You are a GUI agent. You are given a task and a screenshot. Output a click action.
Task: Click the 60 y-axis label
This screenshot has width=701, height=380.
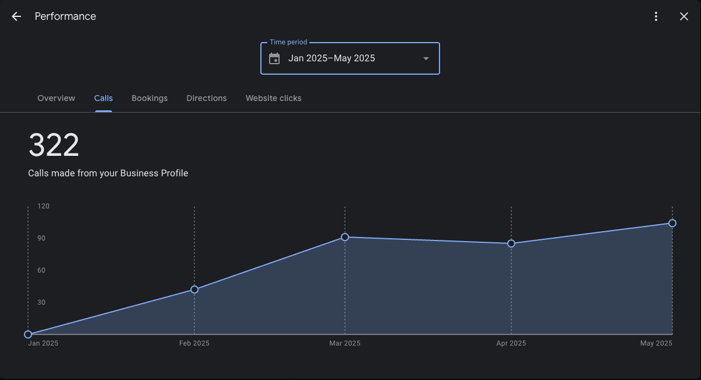point(41,270)
